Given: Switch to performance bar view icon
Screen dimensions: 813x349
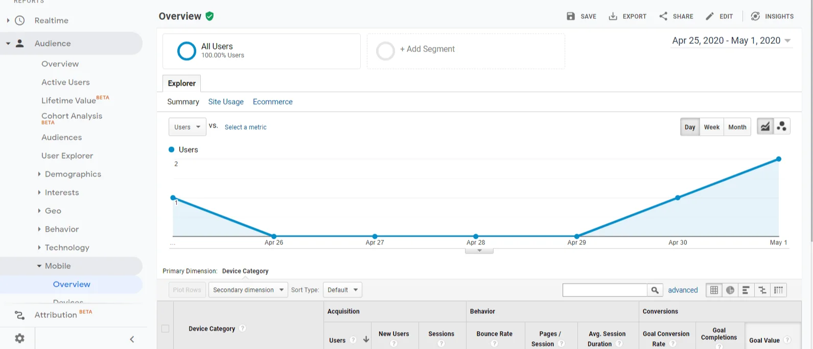Looking at the screenshot, I should click(746, 290).
